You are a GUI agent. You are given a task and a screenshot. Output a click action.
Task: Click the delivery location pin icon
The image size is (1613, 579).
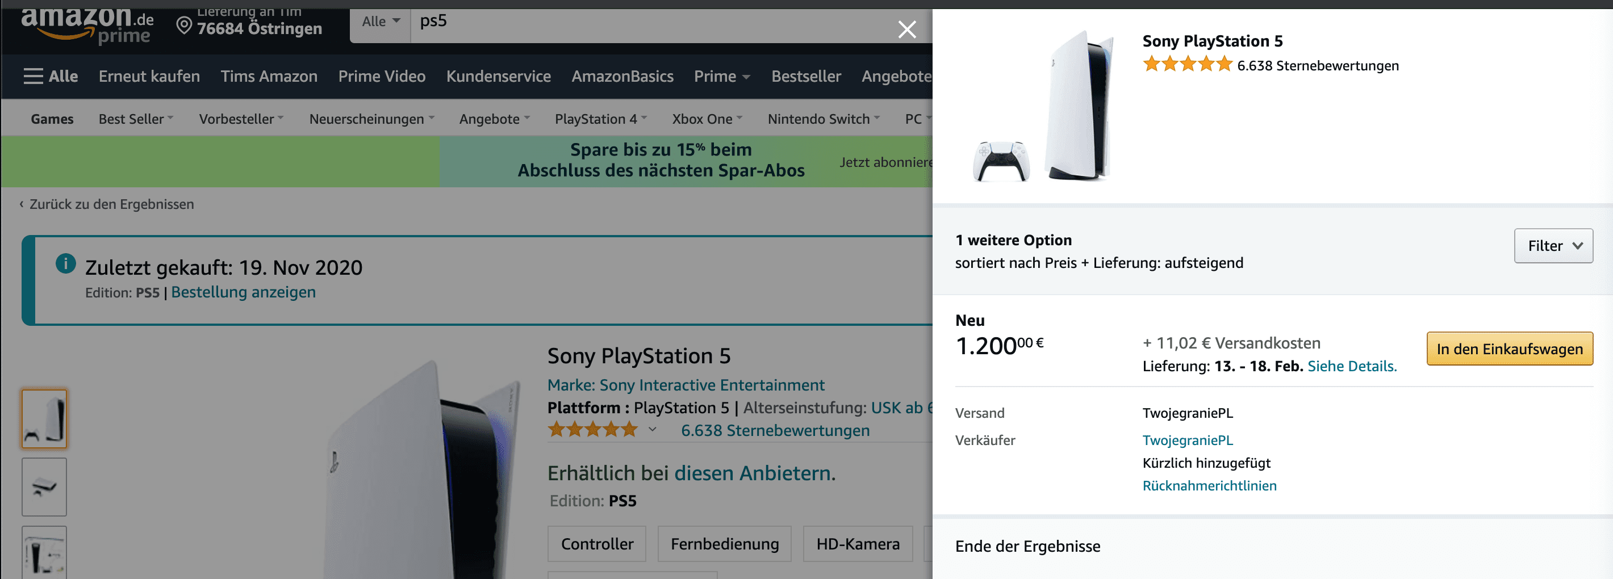pyautogui.click(x=183, y=26)
